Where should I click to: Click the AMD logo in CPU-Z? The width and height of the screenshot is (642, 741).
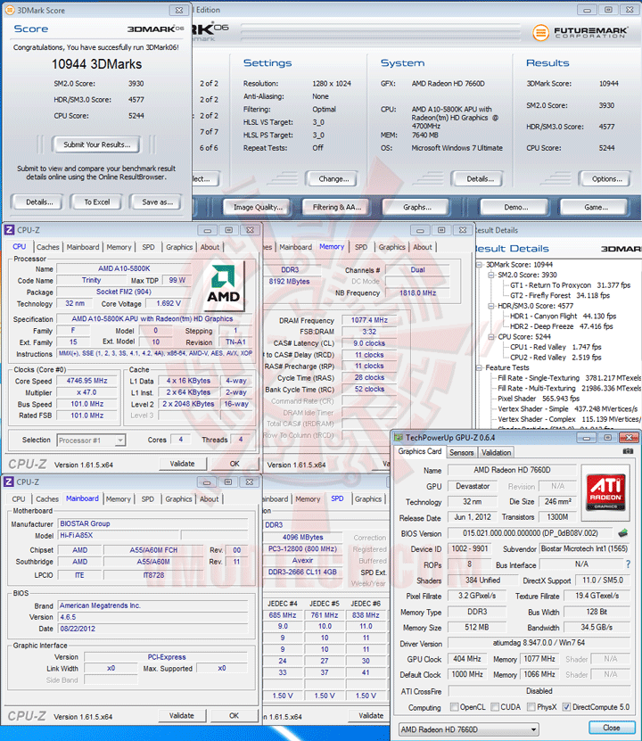click(224, 286)
